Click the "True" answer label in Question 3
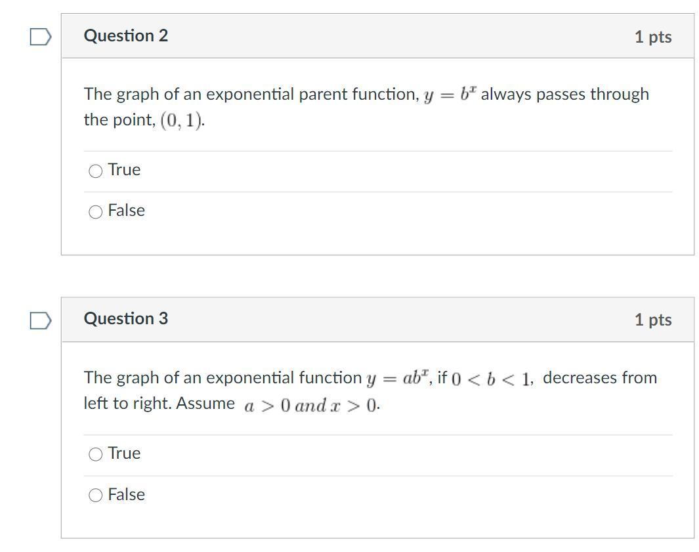The image size is (699, 552). [124, 454]
